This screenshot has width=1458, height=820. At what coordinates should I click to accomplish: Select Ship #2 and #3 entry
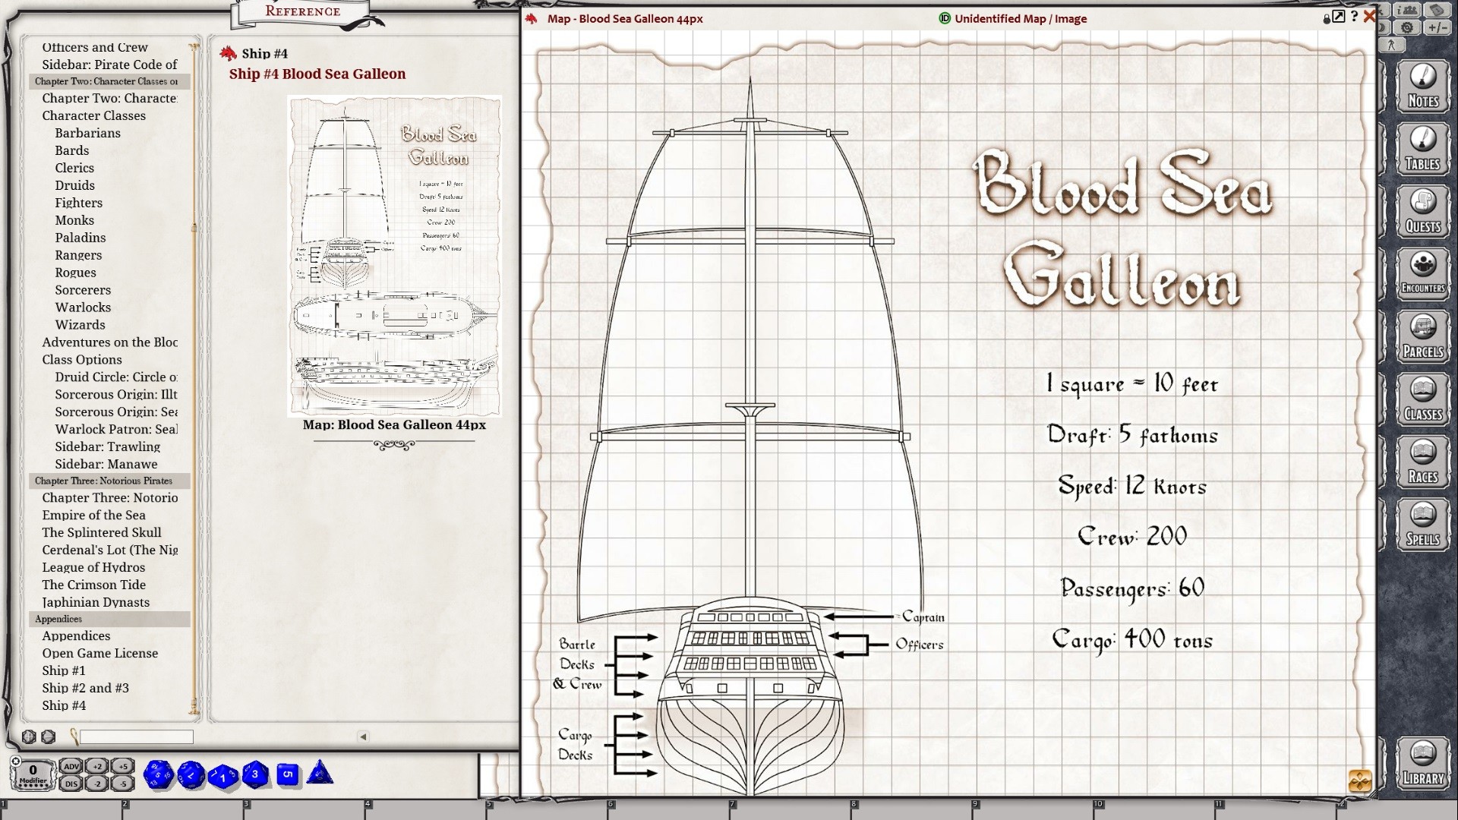click(x=85, y=688)
